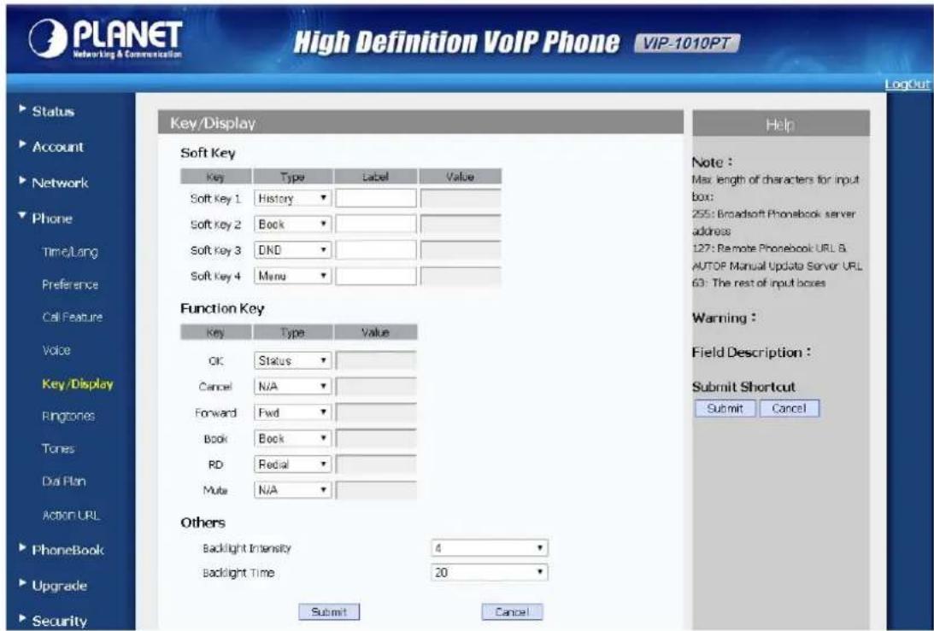Open the Action URL page

coord(71,515)
